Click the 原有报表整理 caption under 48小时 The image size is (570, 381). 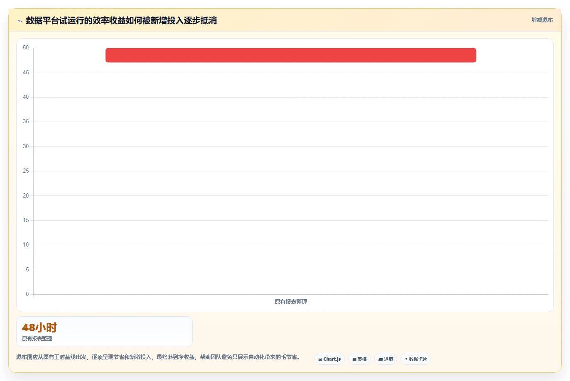point(37,339)
